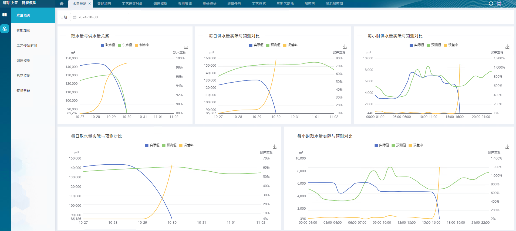Image resolution: width=516 pixels, height=231 pixels.
Task: Click yellow 误差率 swatch in 每小时供水量 legend
Action: click(x=446, y=45)
